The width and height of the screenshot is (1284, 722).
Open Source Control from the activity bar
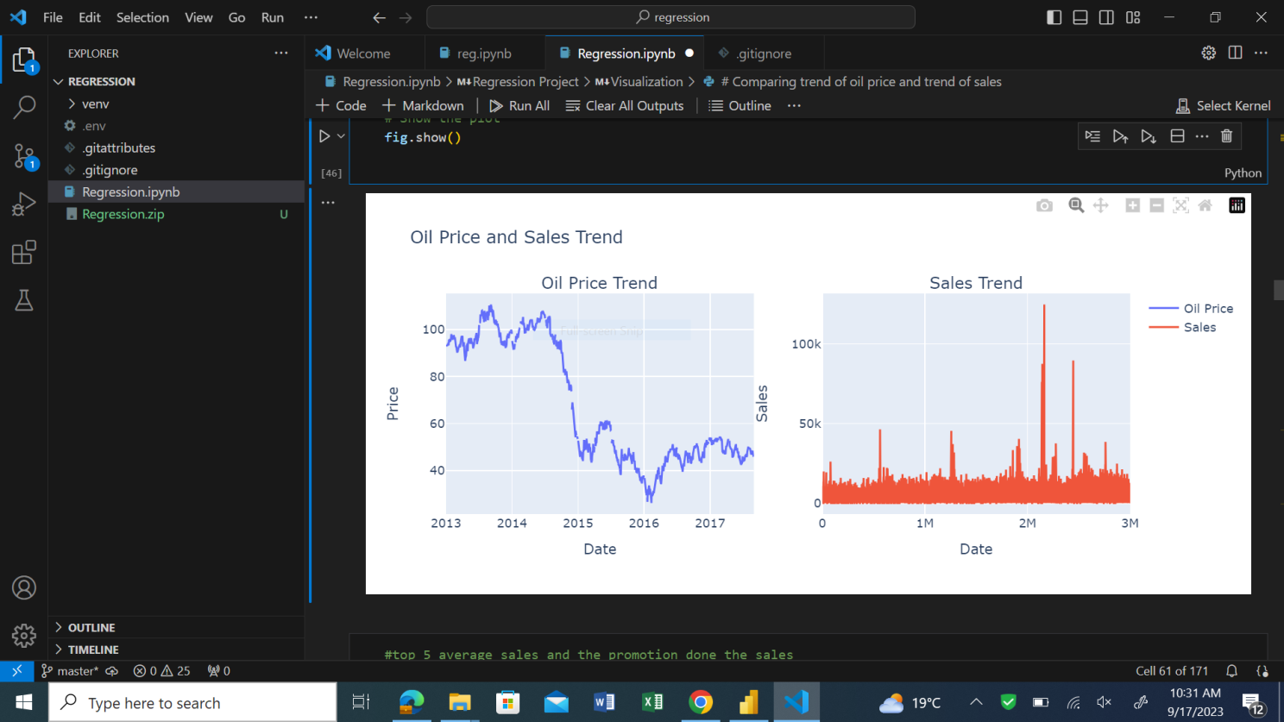[x=24, y=155]
